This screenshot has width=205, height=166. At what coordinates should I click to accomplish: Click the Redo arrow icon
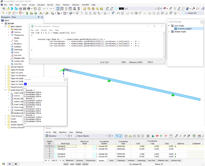[50, 9]
